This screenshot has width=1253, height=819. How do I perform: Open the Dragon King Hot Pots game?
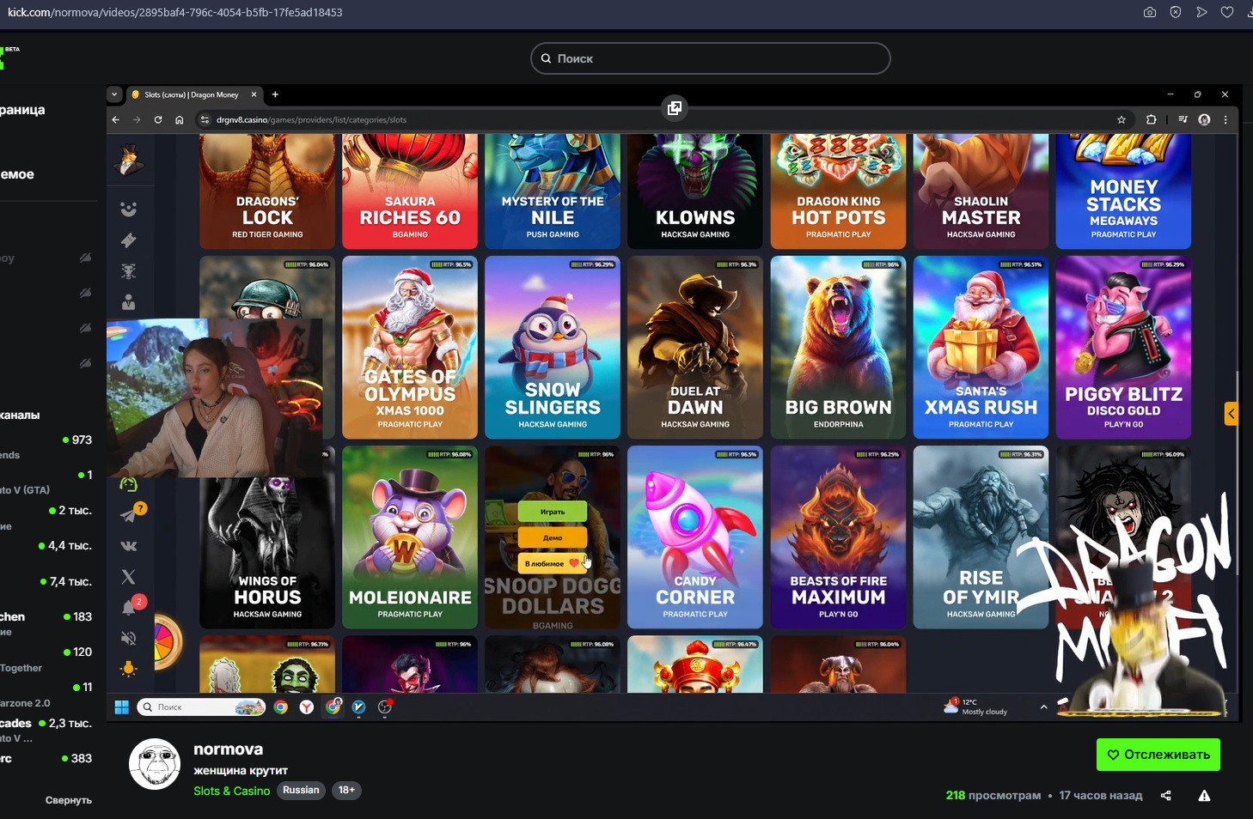(x=839, y=191)
